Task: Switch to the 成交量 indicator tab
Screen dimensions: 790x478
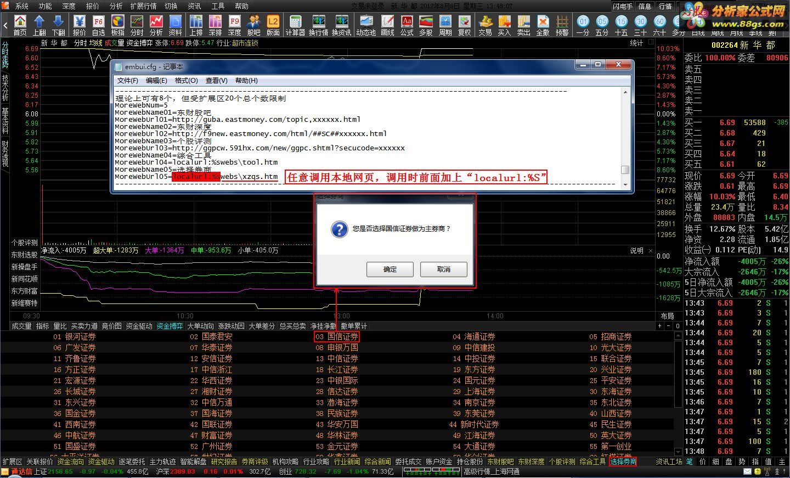Action: pyautogui.click(x=21, y=326)
